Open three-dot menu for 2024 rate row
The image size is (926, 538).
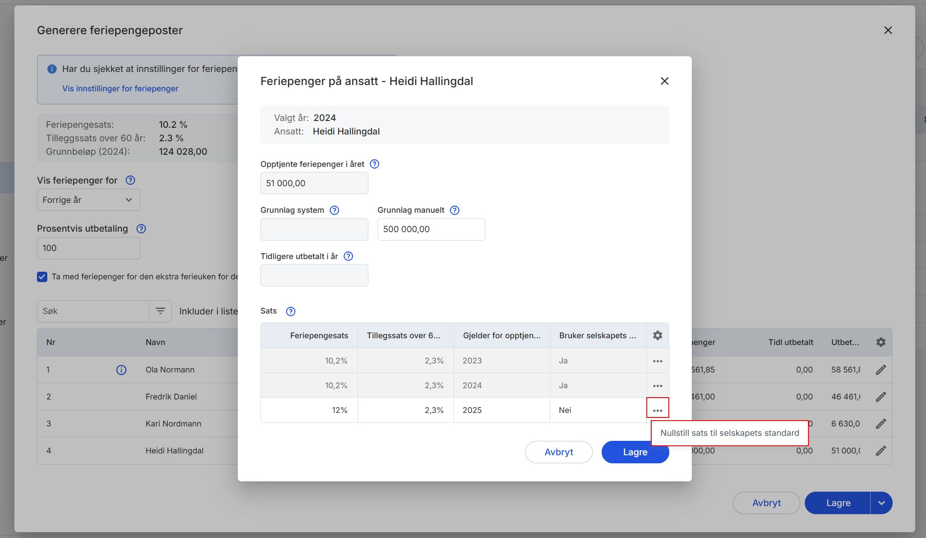coord(657,386)
